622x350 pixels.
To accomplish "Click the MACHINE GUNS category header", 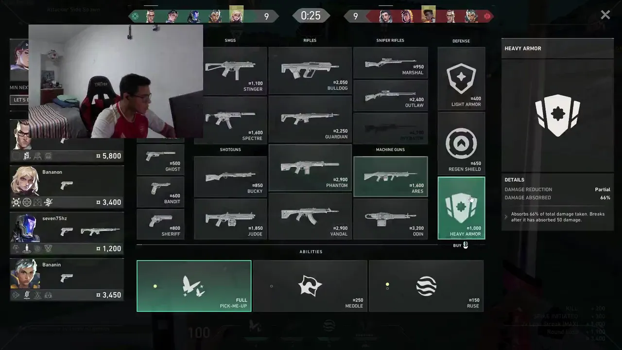I will click(x=390, y=149).
